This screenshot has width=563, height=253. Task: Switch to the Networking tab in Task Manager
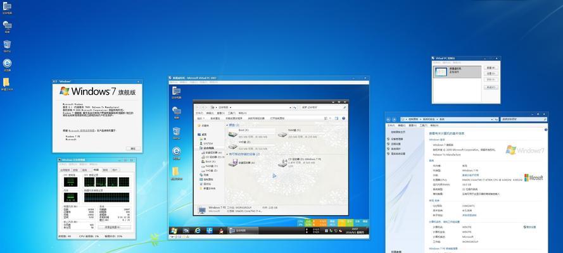(x=105, y=170)
